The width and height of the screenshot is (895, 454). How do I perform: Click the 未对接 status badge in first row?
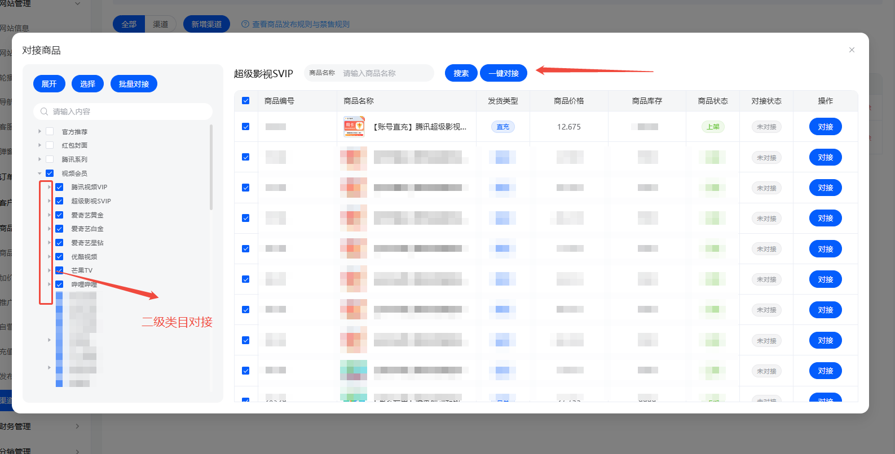coord(766,127)
